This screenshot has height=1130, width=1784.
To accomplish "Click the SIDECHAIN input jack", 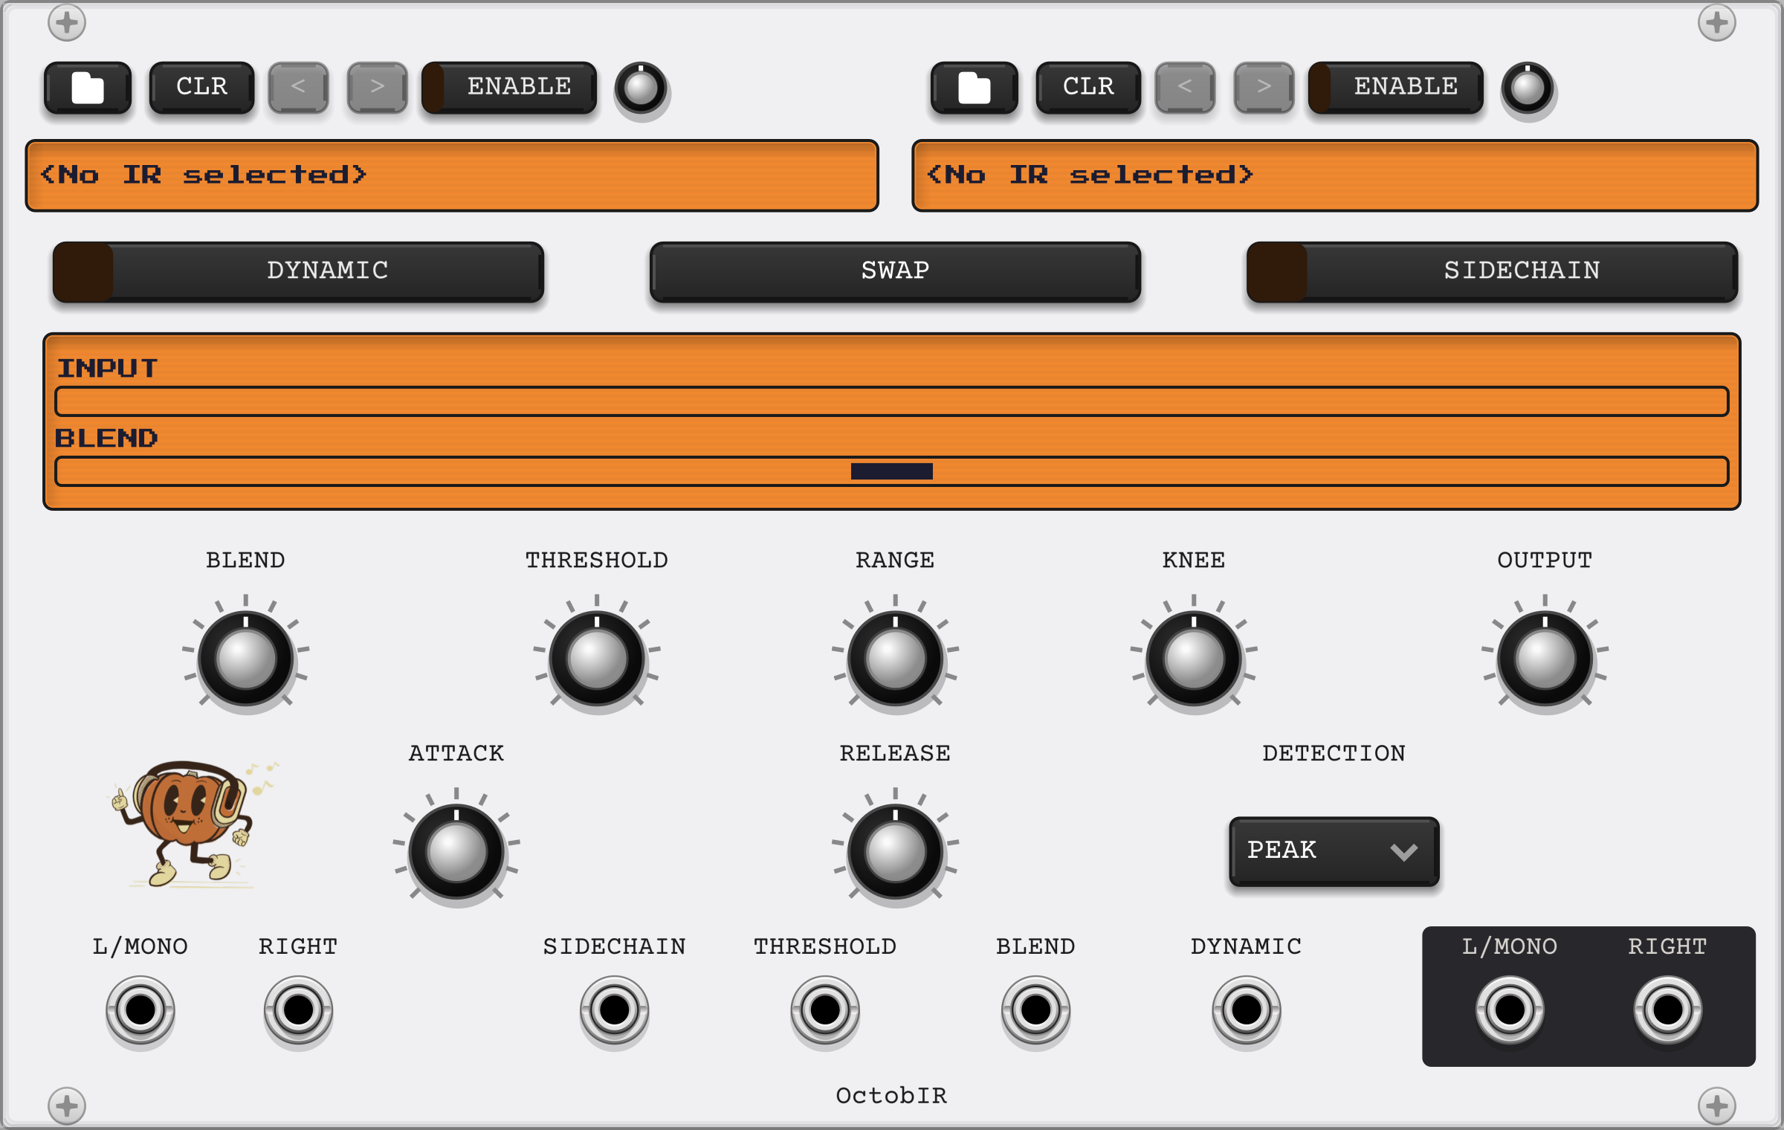I will (x=614, y=1010).
